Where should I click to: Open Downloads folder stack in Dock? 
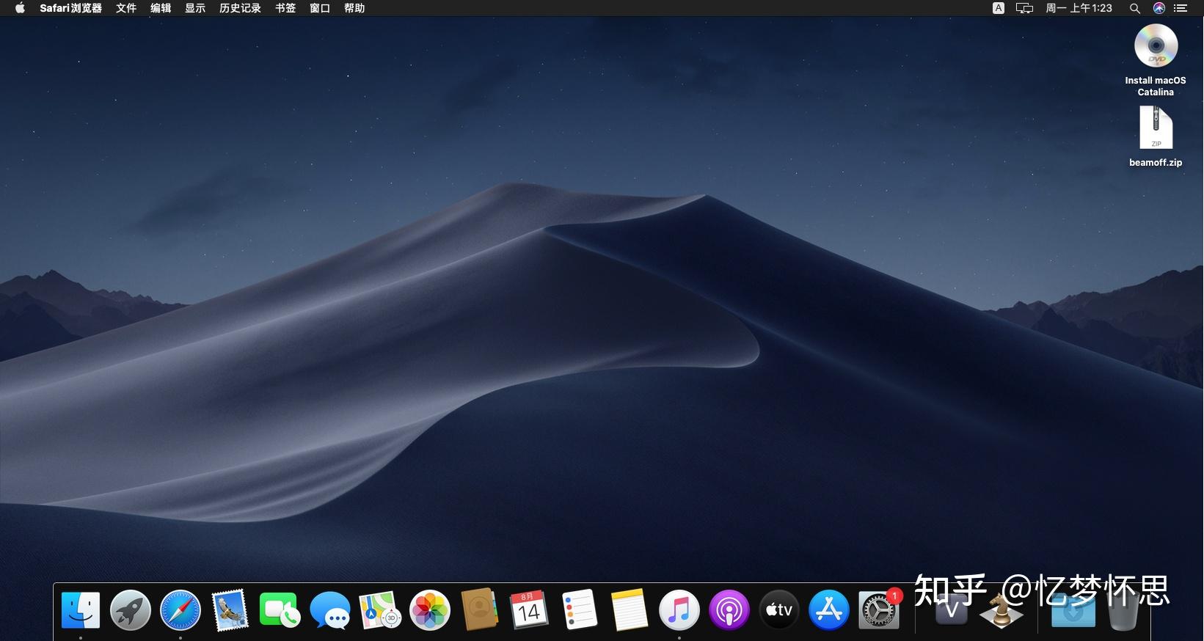tap(1073, 610)
